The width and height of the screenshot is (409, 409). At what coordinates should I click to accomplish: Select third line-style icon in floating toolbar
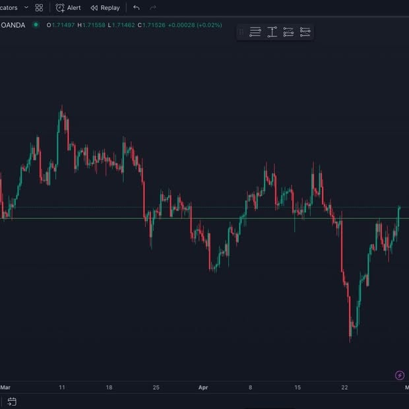click(x=288, y=32)
